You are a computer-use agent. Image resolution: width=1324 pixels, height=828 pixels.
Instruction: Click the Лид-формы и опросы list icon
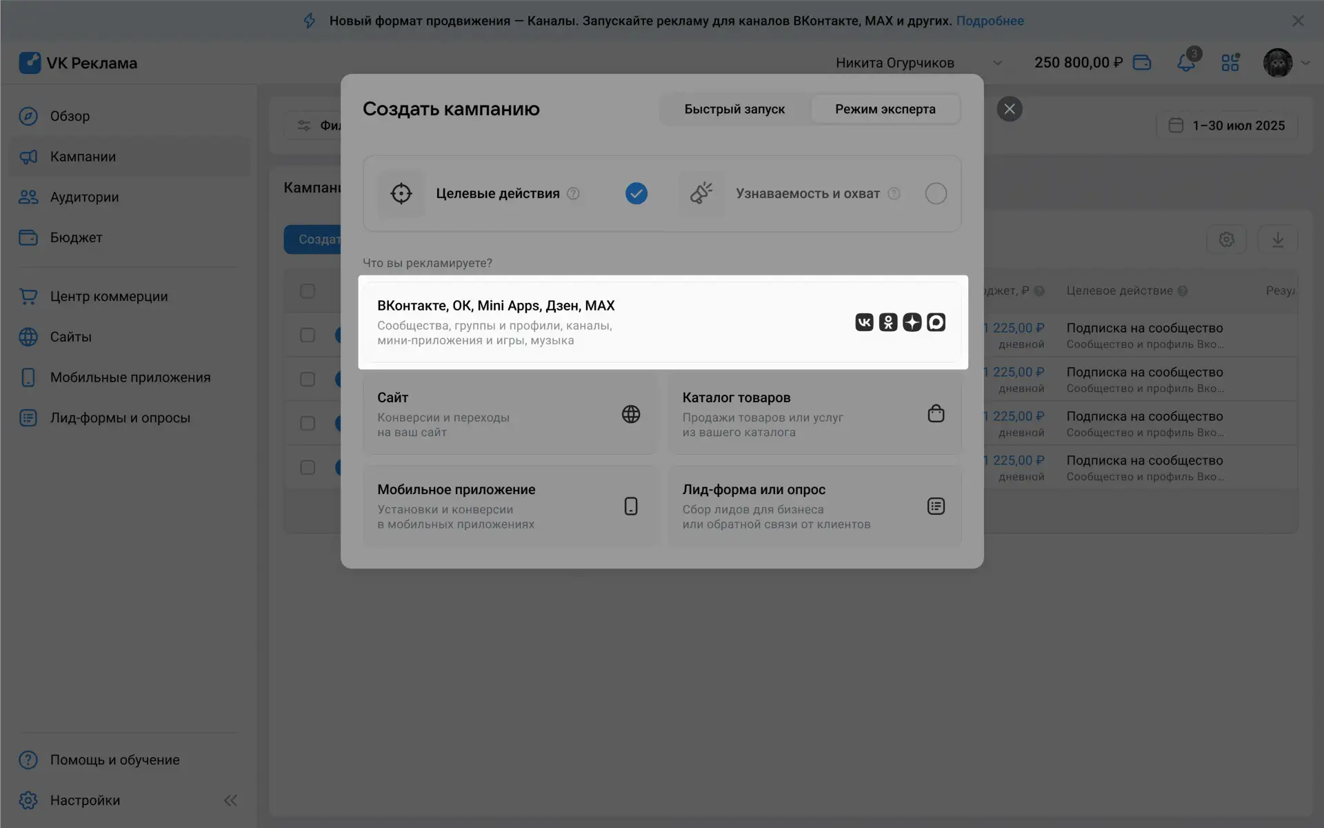tap(28, 418)
